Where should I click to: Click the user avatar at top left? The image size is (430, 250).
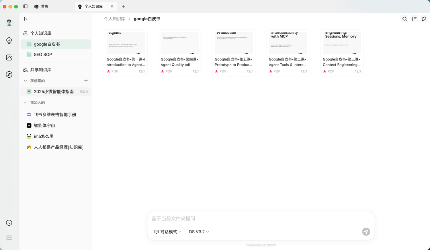click(9, 23)
